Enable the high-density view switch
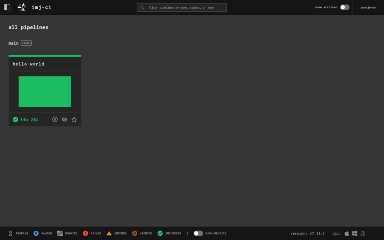 pos(198,233)
